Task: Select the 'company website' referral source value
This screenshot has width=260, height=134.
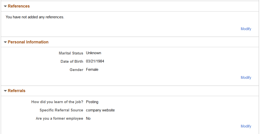Action: [100, 110]
